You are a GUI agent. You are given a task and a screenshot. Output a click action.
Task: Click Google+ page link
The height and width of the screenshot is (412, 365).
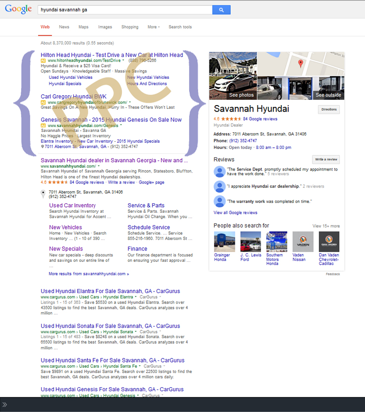[x=152, y=182]
